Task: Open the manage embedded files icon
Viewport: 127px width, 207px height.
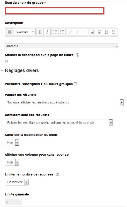Action: pos(113,32)
